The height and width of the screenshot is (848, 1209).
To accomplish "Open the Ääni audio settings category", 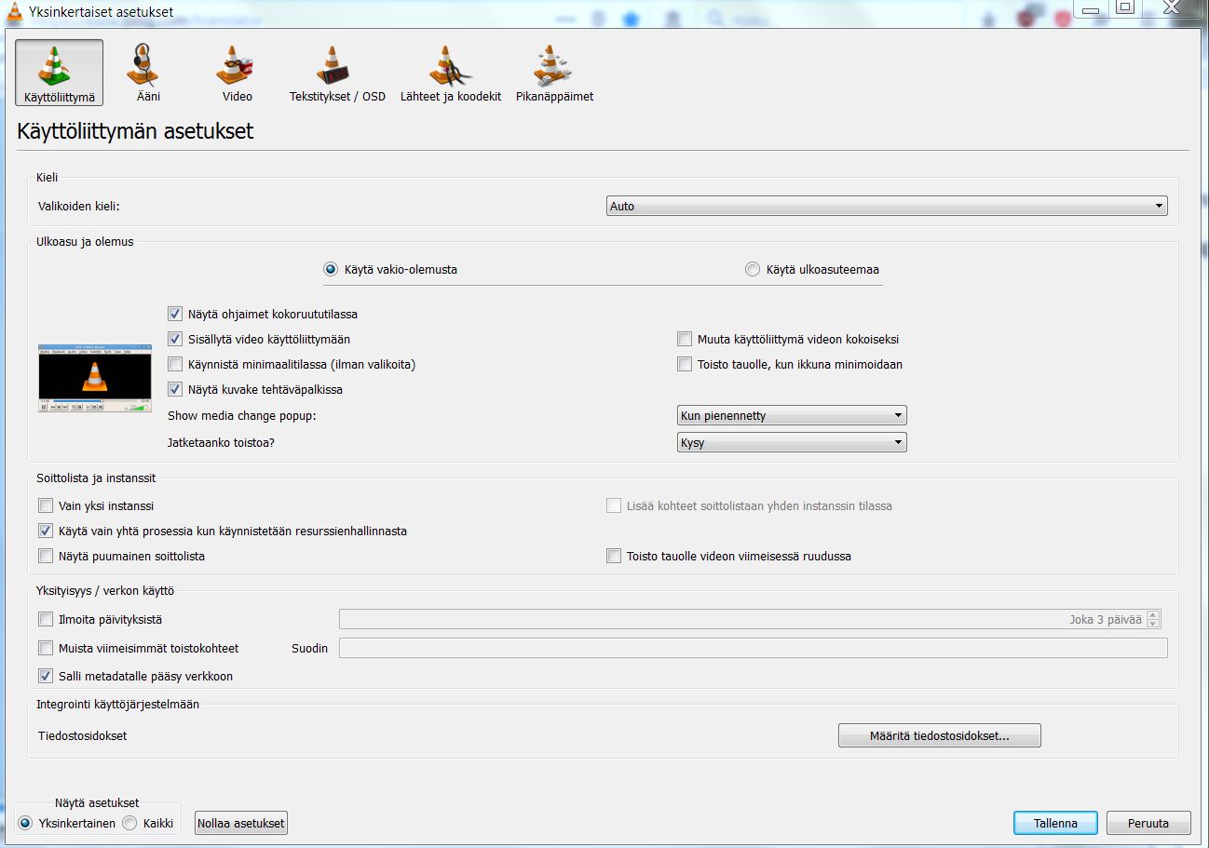I will pyautogui.click(x=148, y=73).
